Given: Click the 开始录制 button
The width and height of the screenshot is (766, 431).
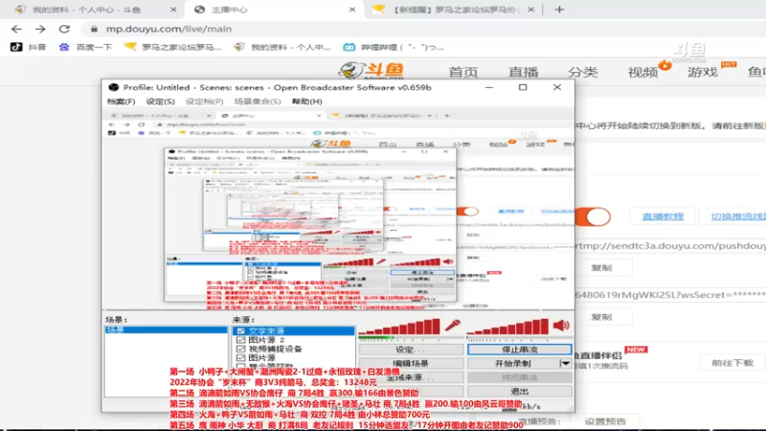Looking at the screenshot, I should pos(513,364).
